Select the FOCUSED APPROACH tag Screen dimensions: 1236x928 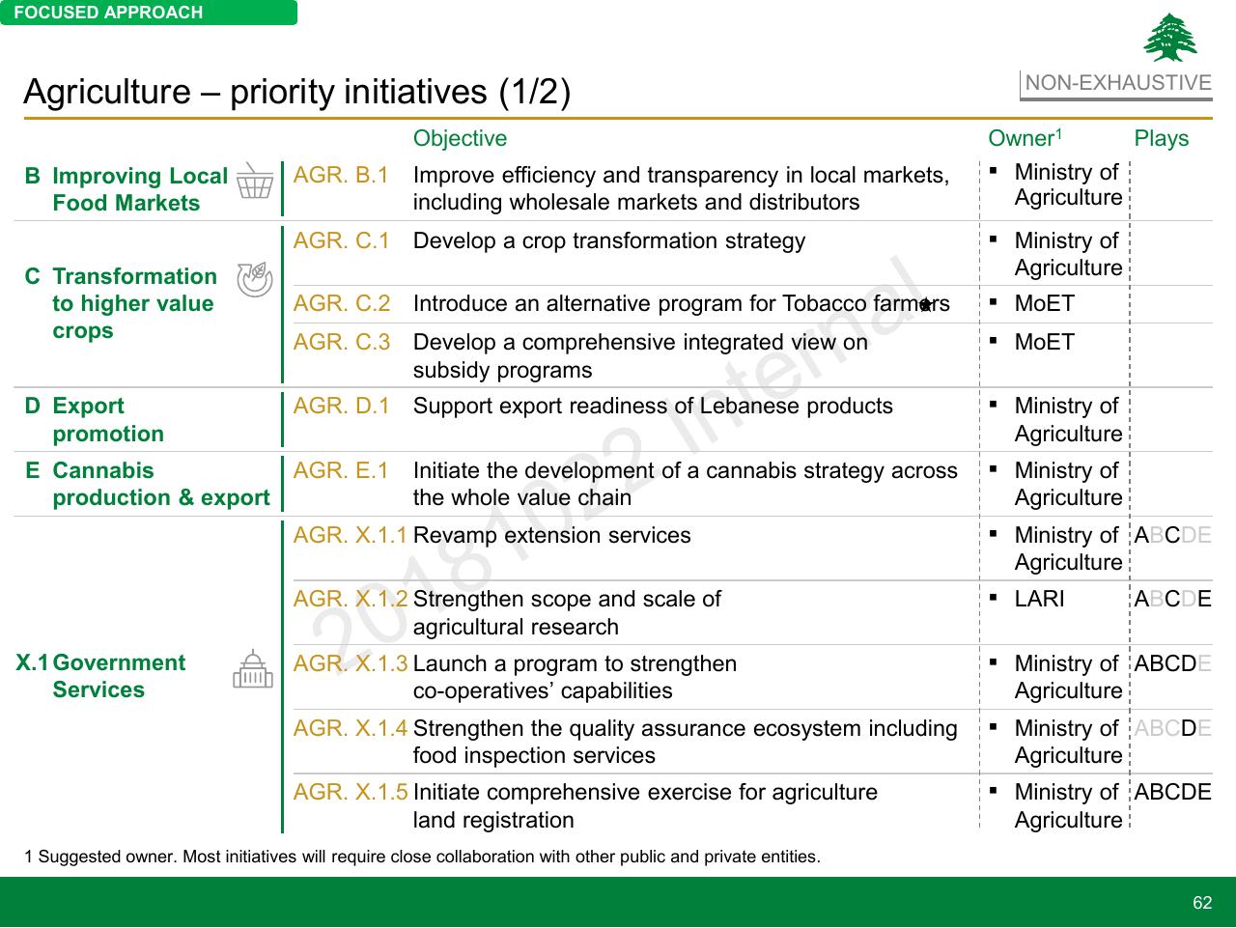pyautogui.click(x=149, y=13)
